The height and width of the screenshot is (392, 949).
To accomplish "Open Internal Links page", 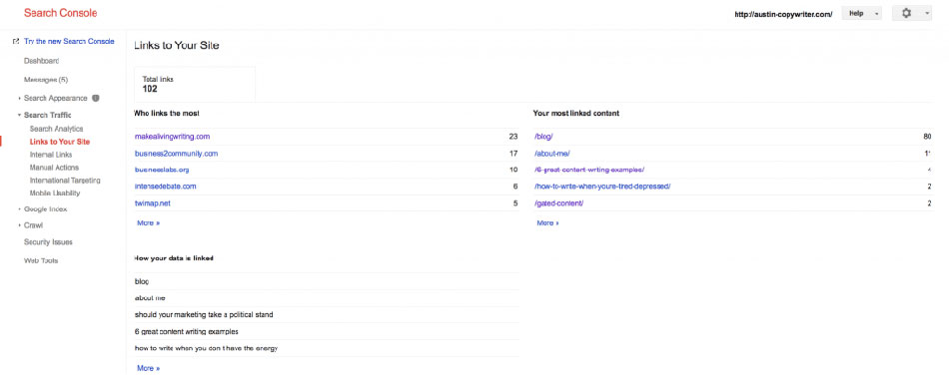I will click(51, 155).
